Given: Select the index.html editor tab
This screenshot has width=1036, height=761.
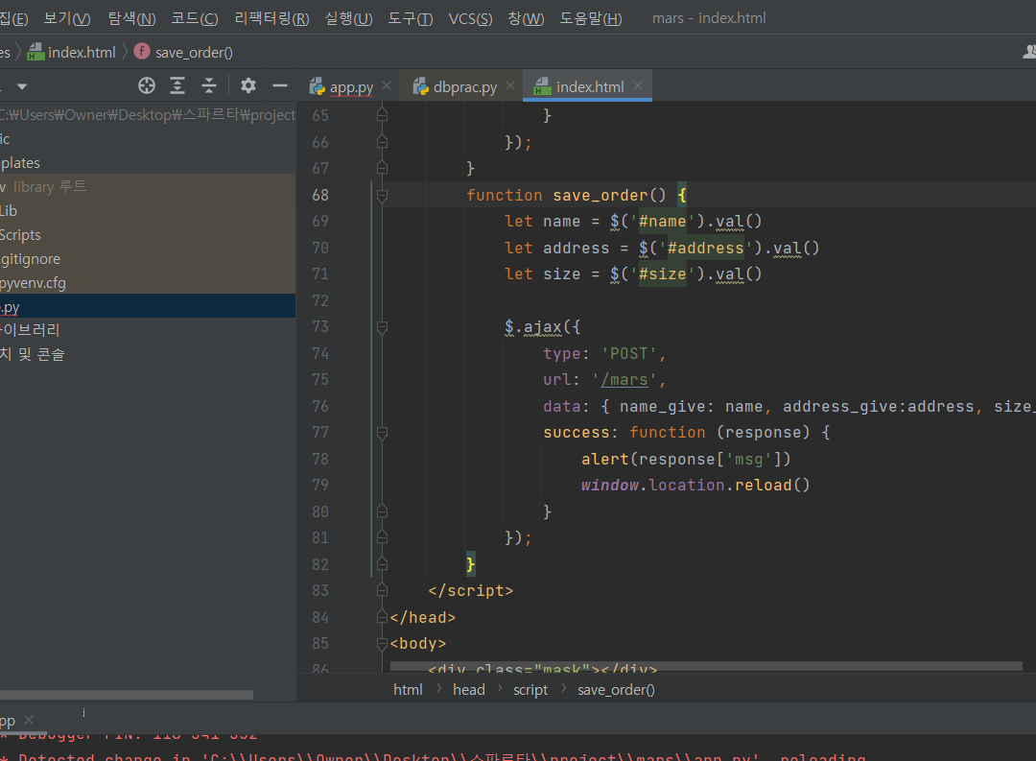Looking at the screenshot, I should 589,86.
